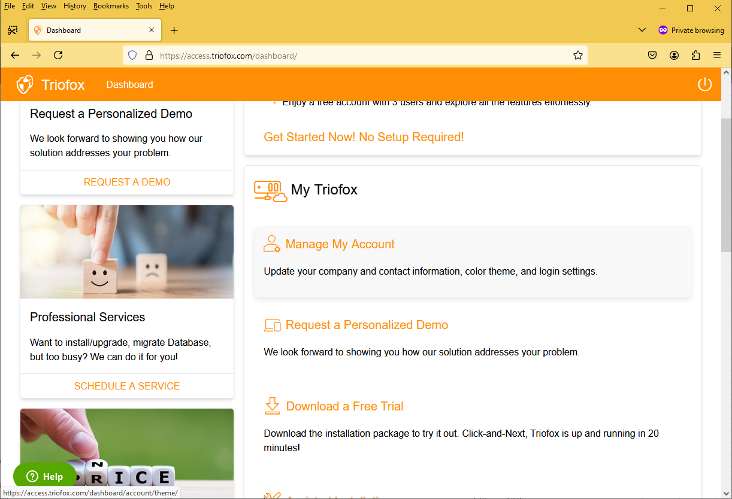Click the PRICE letter dice image
This screenshot has height=499, width=732.
(127, 448)
